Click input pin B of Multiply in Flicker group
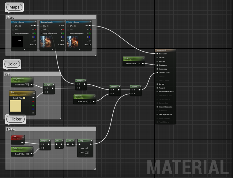Screen dimensions: 233x178 [42, 148]
